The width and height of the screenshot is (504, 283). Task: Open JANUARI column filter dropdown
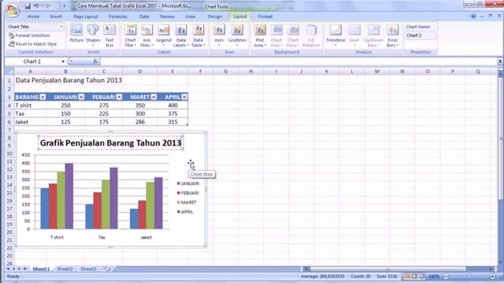81,97
